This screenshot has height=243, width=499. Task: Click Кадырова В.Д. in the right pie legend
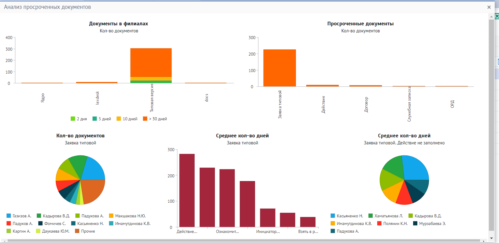(x=425, y=216)
